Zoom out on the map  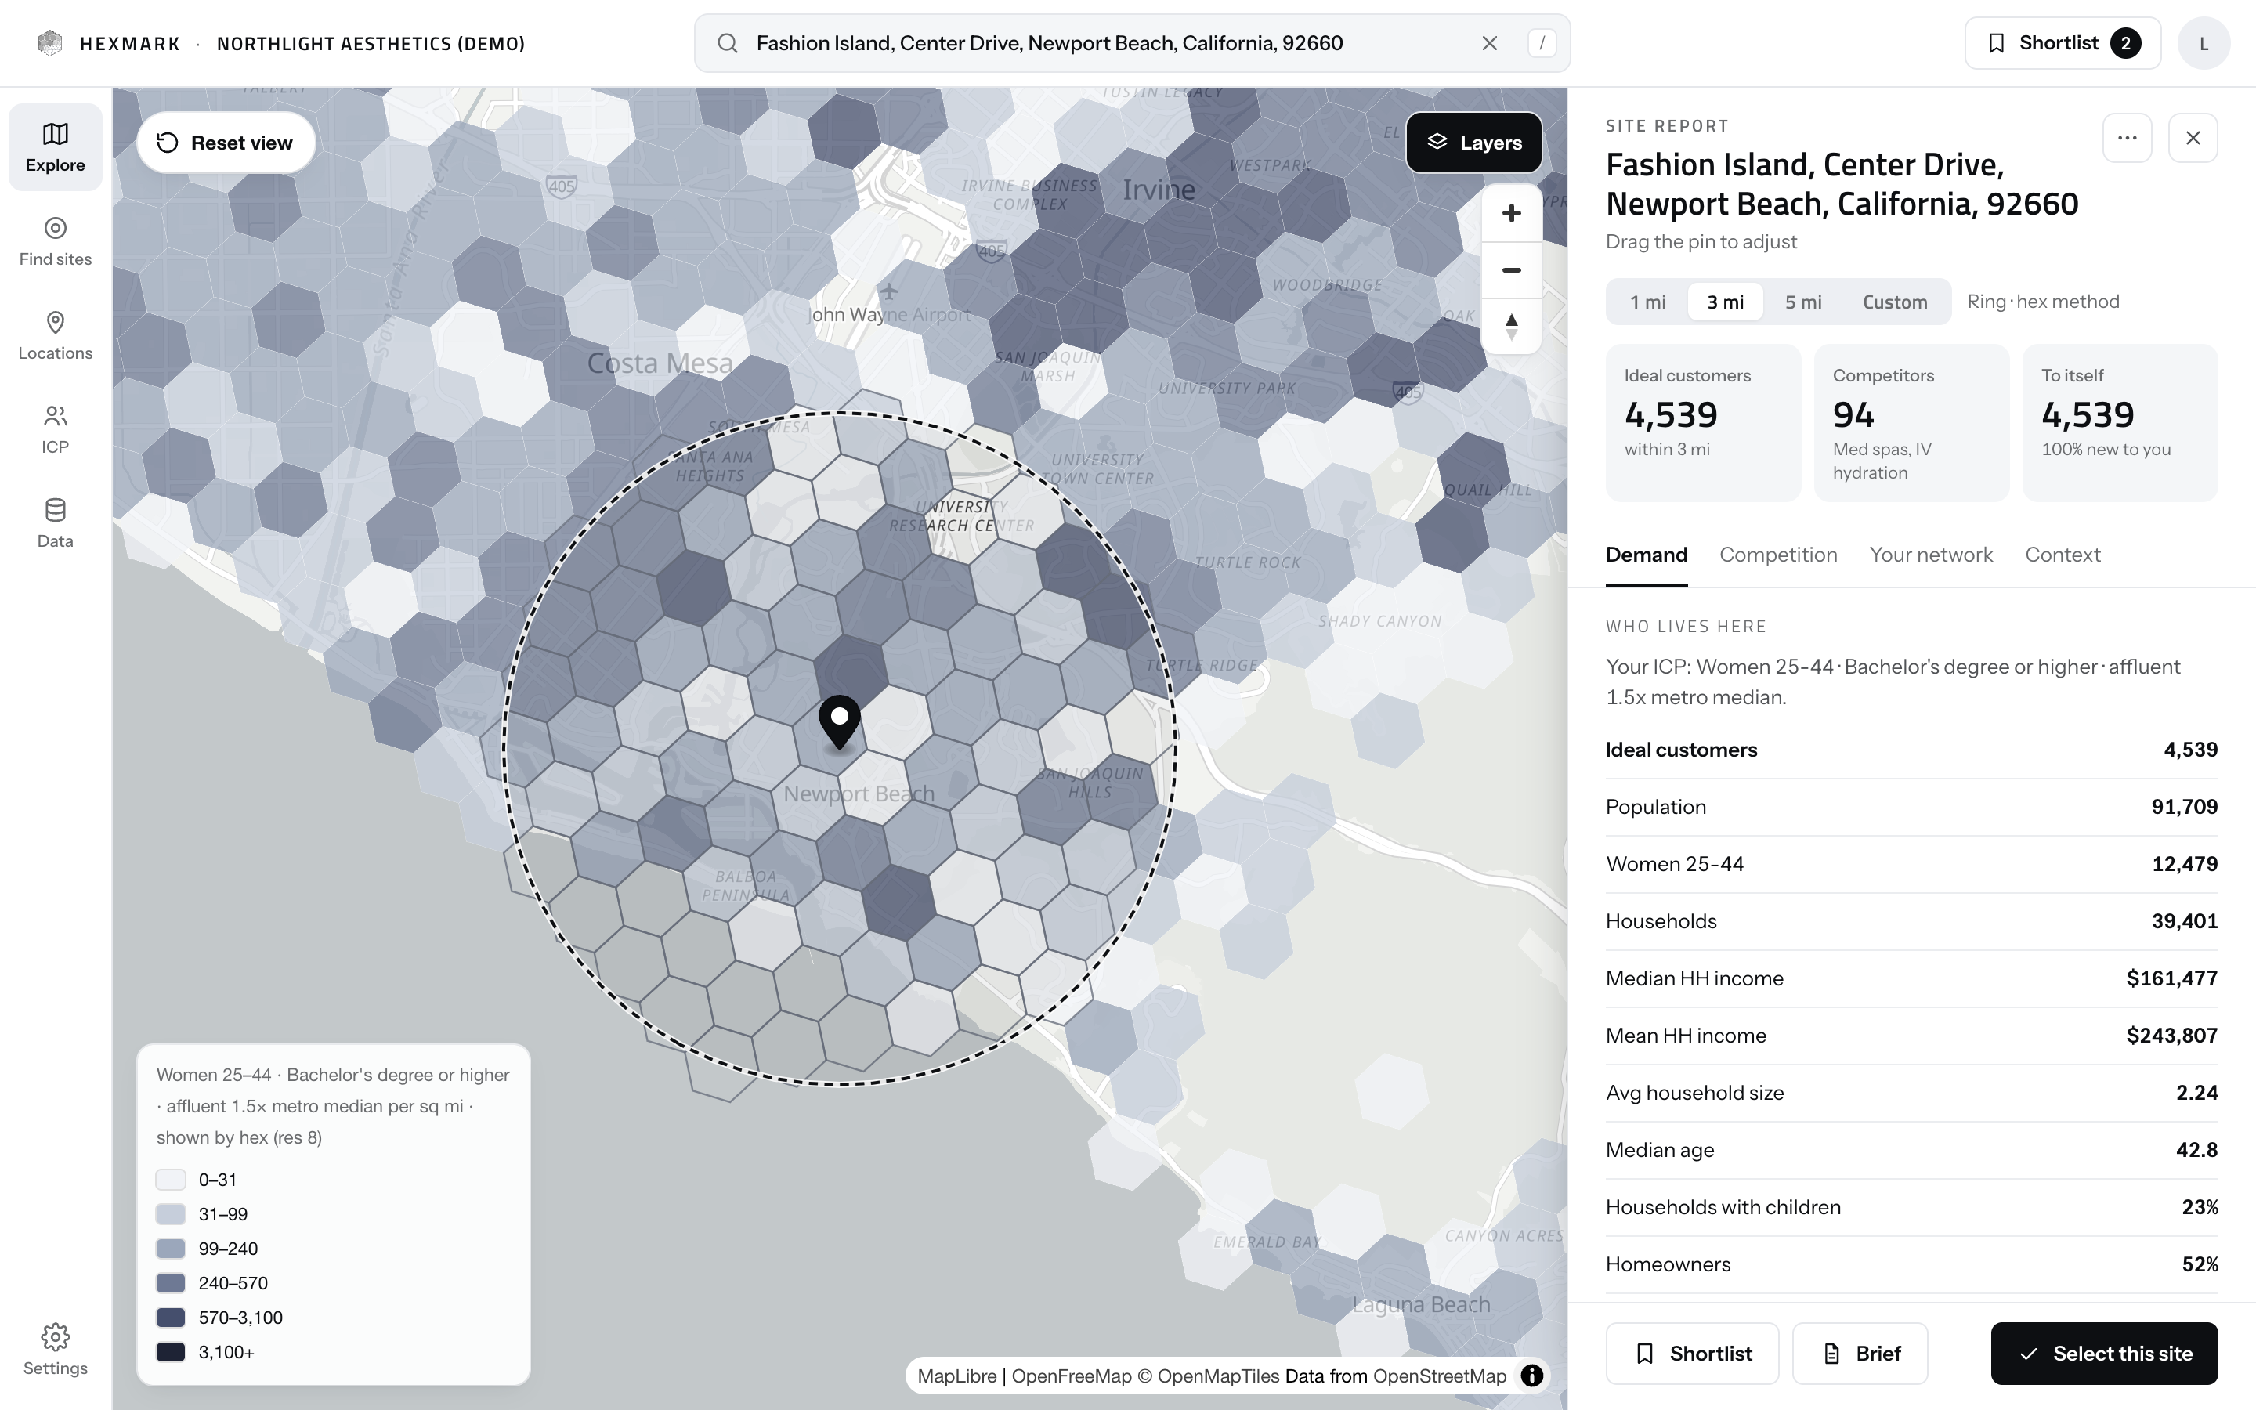pos(1511,270)
